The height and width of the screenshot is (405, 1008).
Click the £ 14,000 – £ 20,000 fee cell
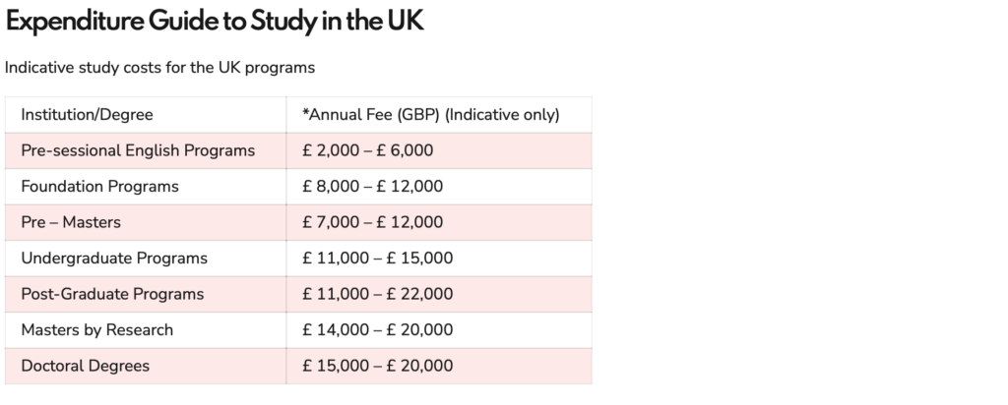click(x=378, y=330)
